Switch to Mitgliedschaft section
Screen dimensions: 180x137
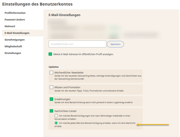[13, 46]
